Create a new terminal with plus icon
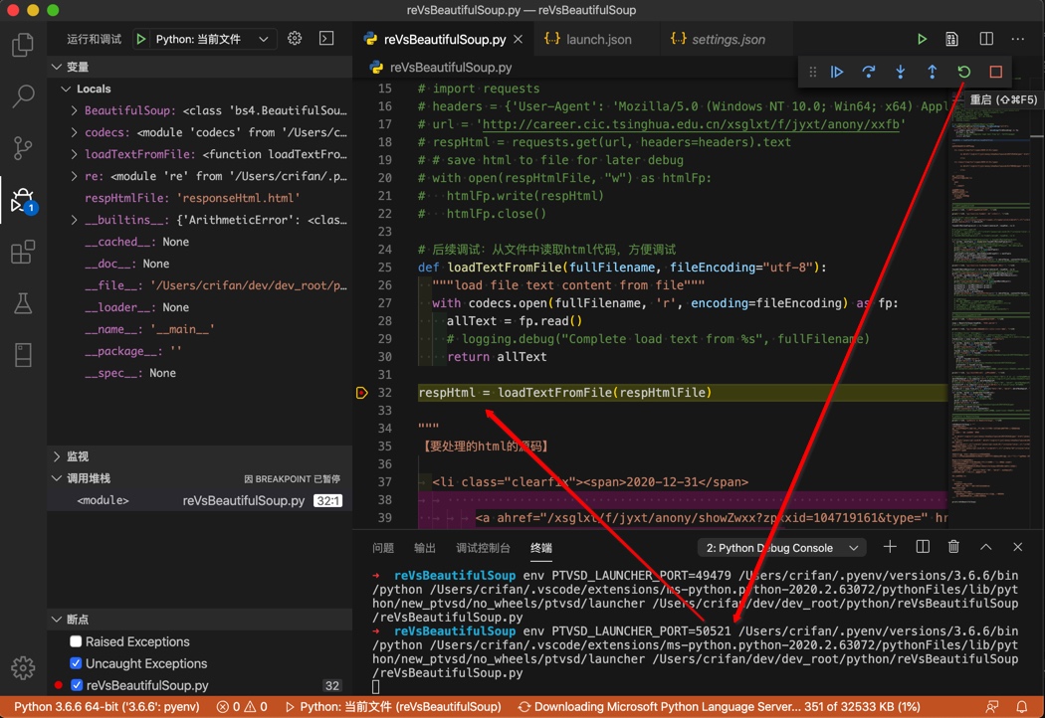This screenshot has width=1045, height=718. pyautogui.click(x=890, y=548)
